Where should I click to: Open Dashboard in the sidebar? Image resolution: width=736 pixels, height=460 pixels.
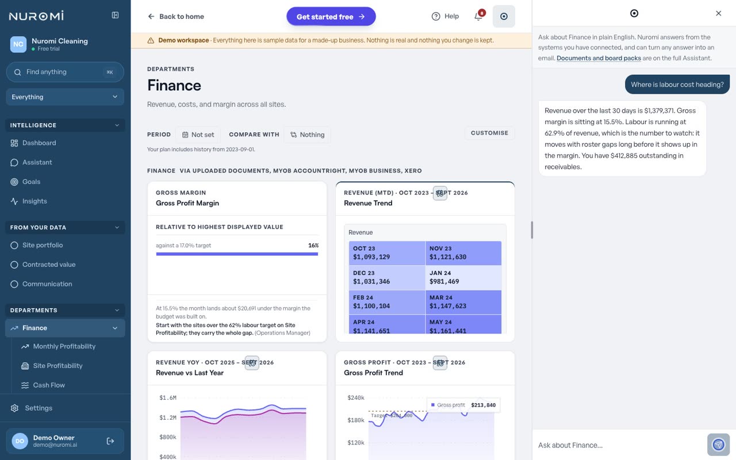click(65, 143)
